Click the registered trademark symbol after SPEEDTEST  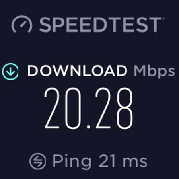tap(163, 19)
